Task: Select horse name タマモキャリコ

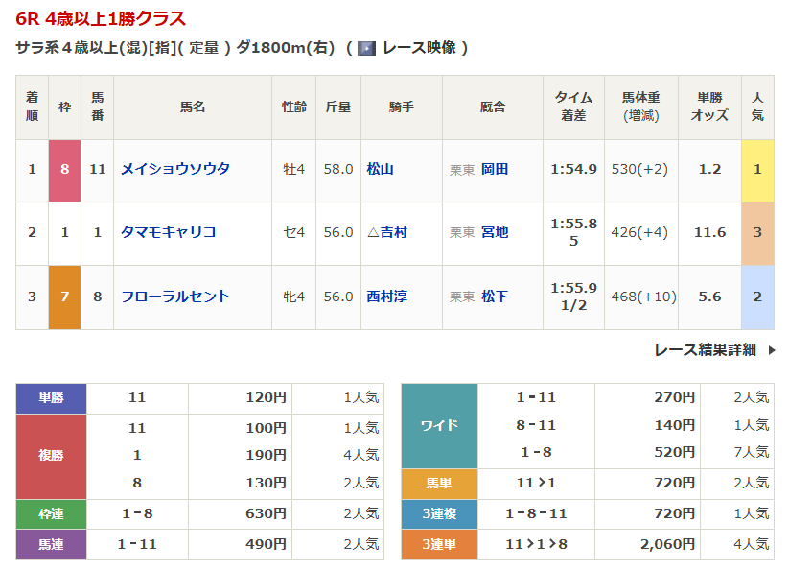Action: point(169,232)
